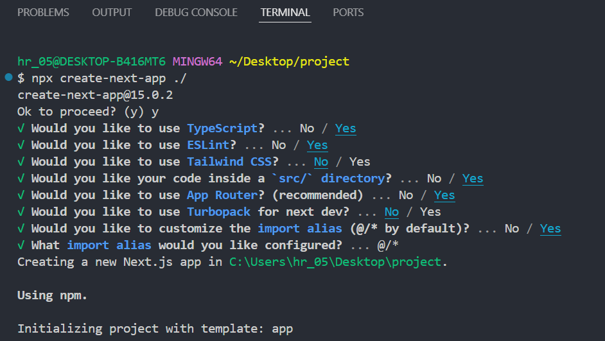
Task: Click the 'npx create-next-app ./' command text
Action: pos(109,78)
